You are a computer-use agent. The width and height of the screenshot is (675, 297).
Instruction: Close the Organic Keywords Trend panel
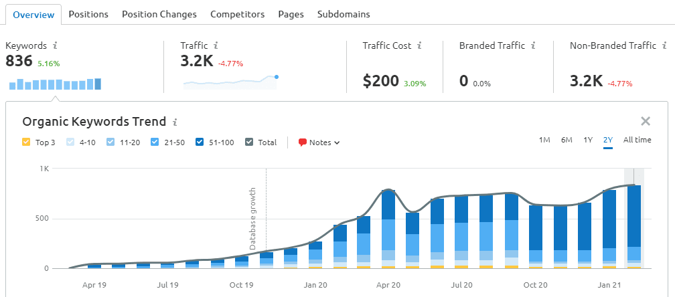tap(646, 121)
